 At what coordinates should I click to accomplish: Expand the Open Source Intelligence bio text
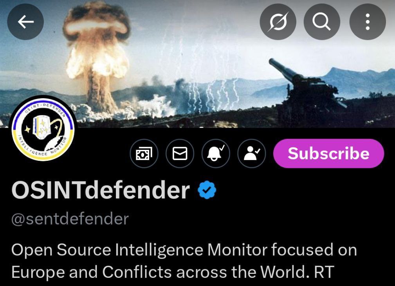(x=184, y=261)
